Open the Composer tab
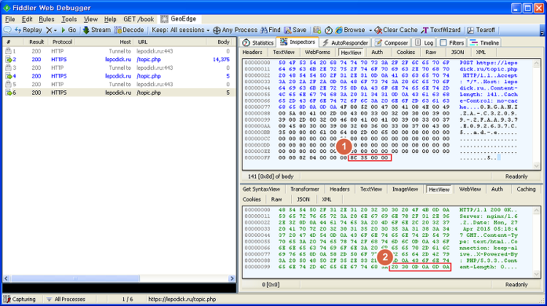The width and height of the screenshot is (547, 306). click(x=392, y=42)
